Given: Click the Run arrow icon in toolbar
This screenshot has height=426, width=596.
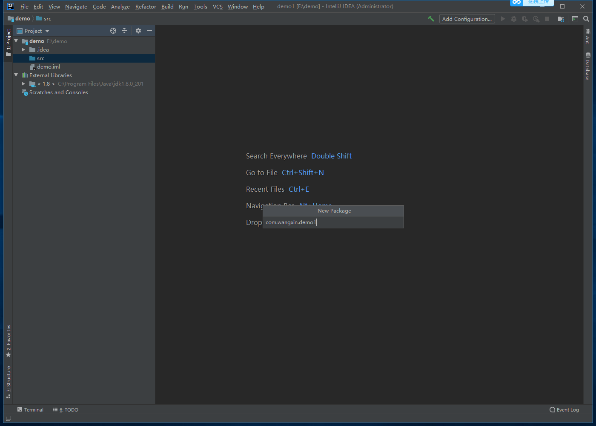Looking at the screenshot, I should click(503, 19).
